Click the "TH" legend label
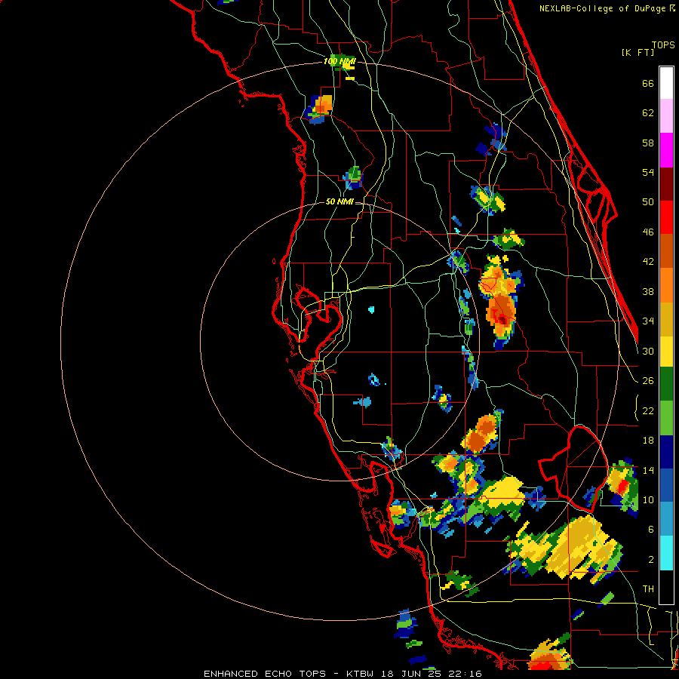 point(648,589)
